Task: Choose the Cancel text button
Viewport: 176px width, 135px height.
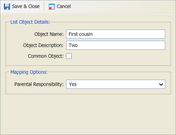Action: (x=64, y=6)
